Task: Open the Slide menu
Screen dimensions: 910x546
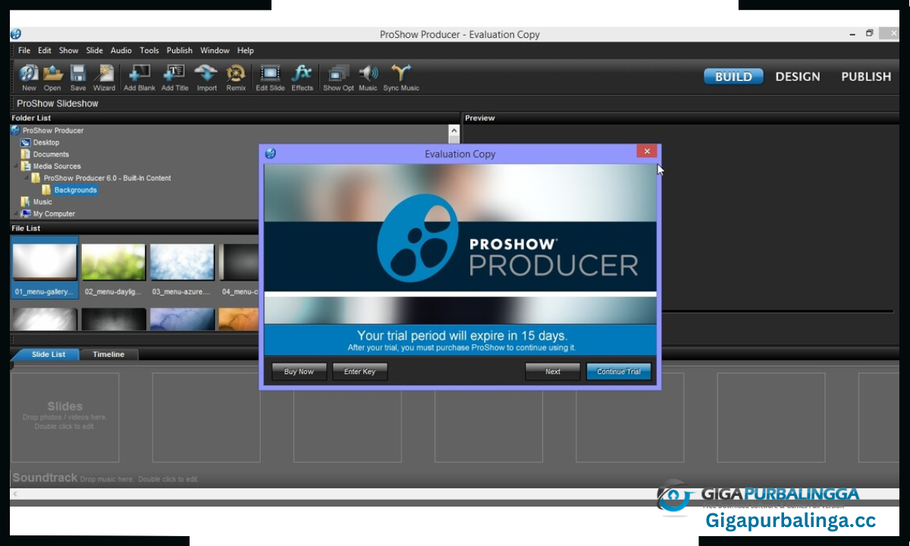Action: [x=94, y=51]
